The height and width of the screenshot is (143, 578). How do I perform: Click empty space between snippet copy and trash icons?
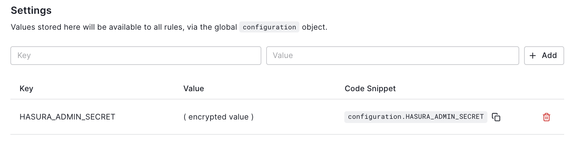pos(521,117)
